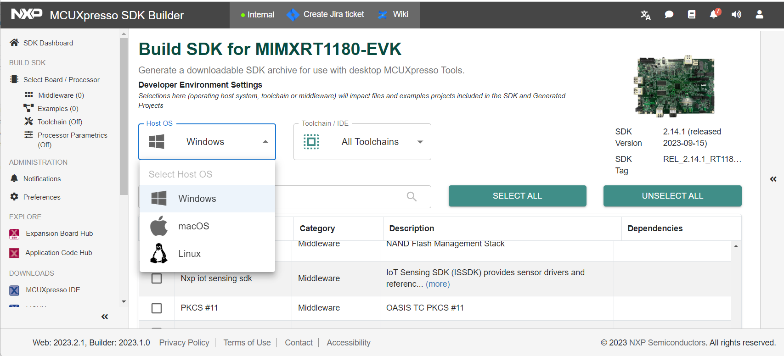Open Middleware (0) in sidebar
784x356 pixels.
tap(61, 95)
